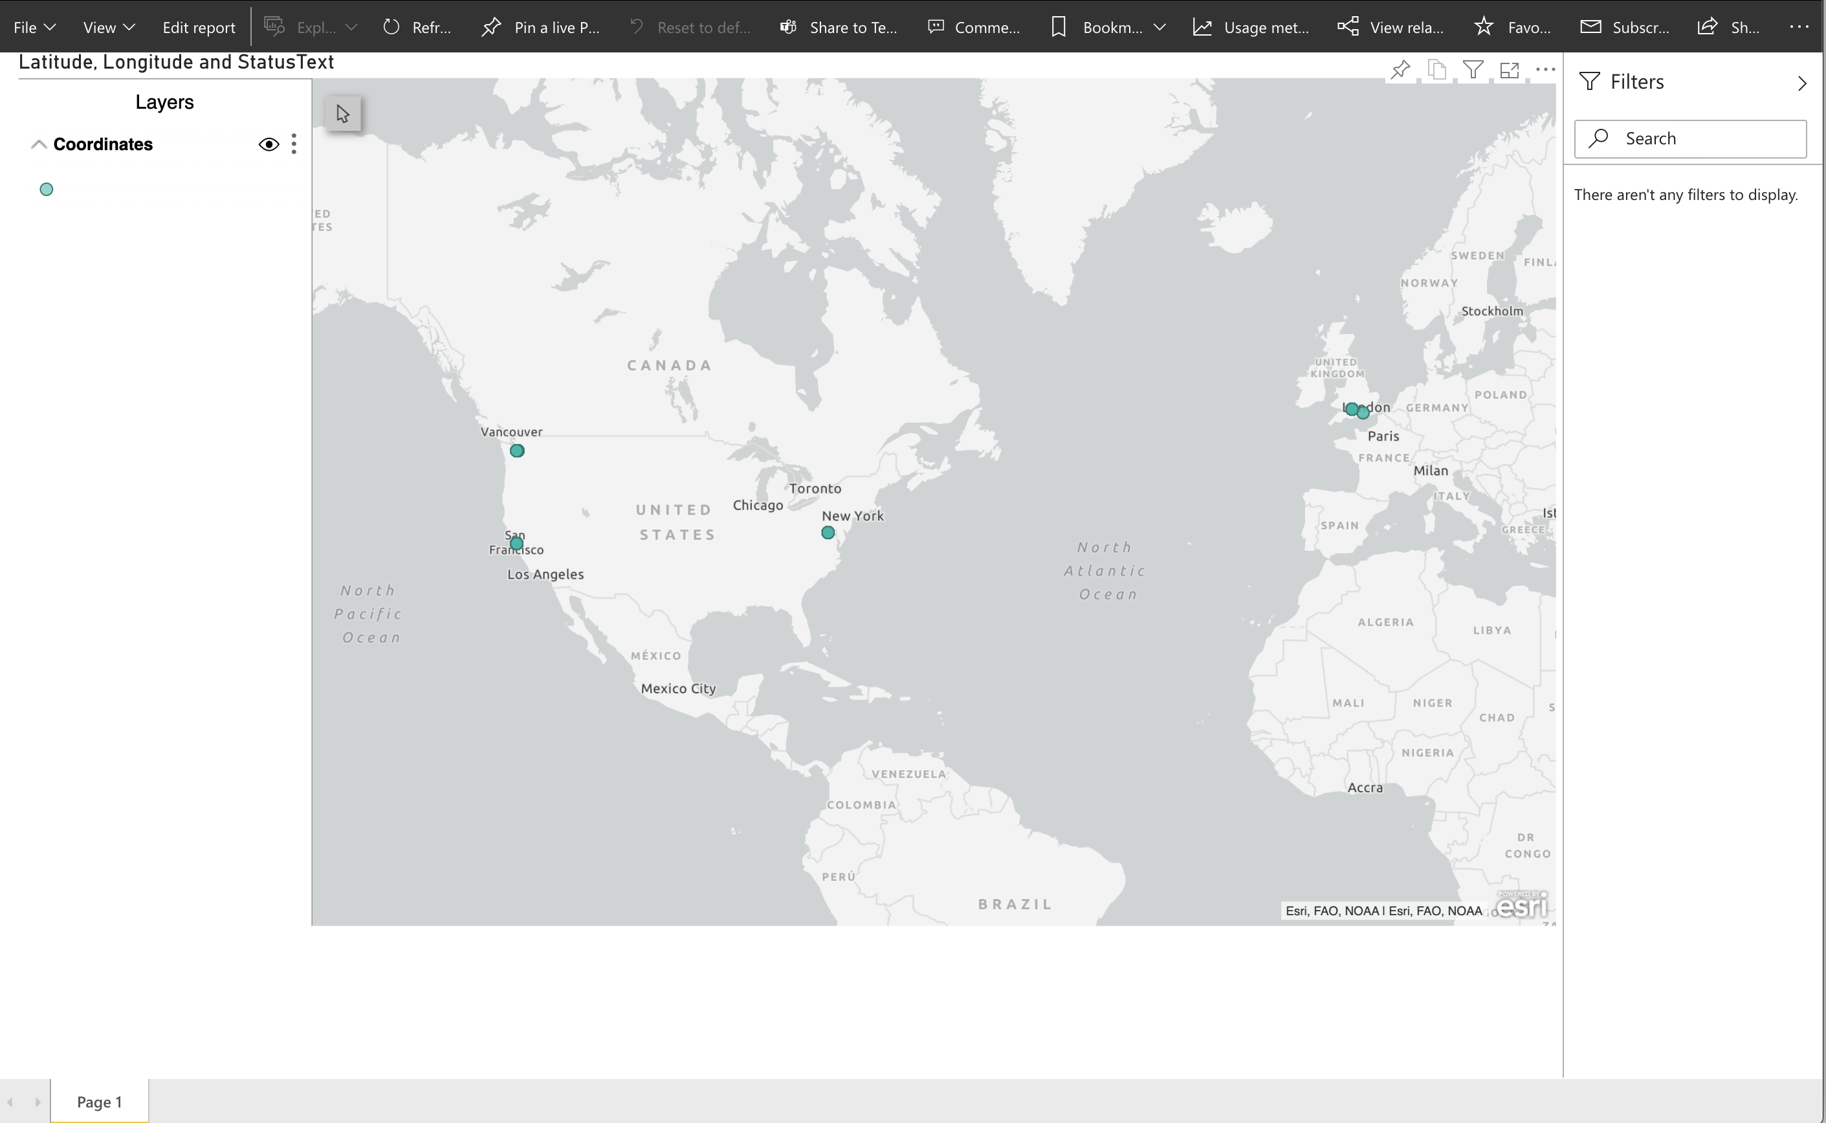Click the teal Coordinates legend swatch
Screen dimensions: 1826x1123
(x=46, y=190)
